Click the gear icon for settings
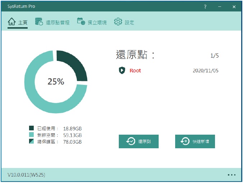 118,21
